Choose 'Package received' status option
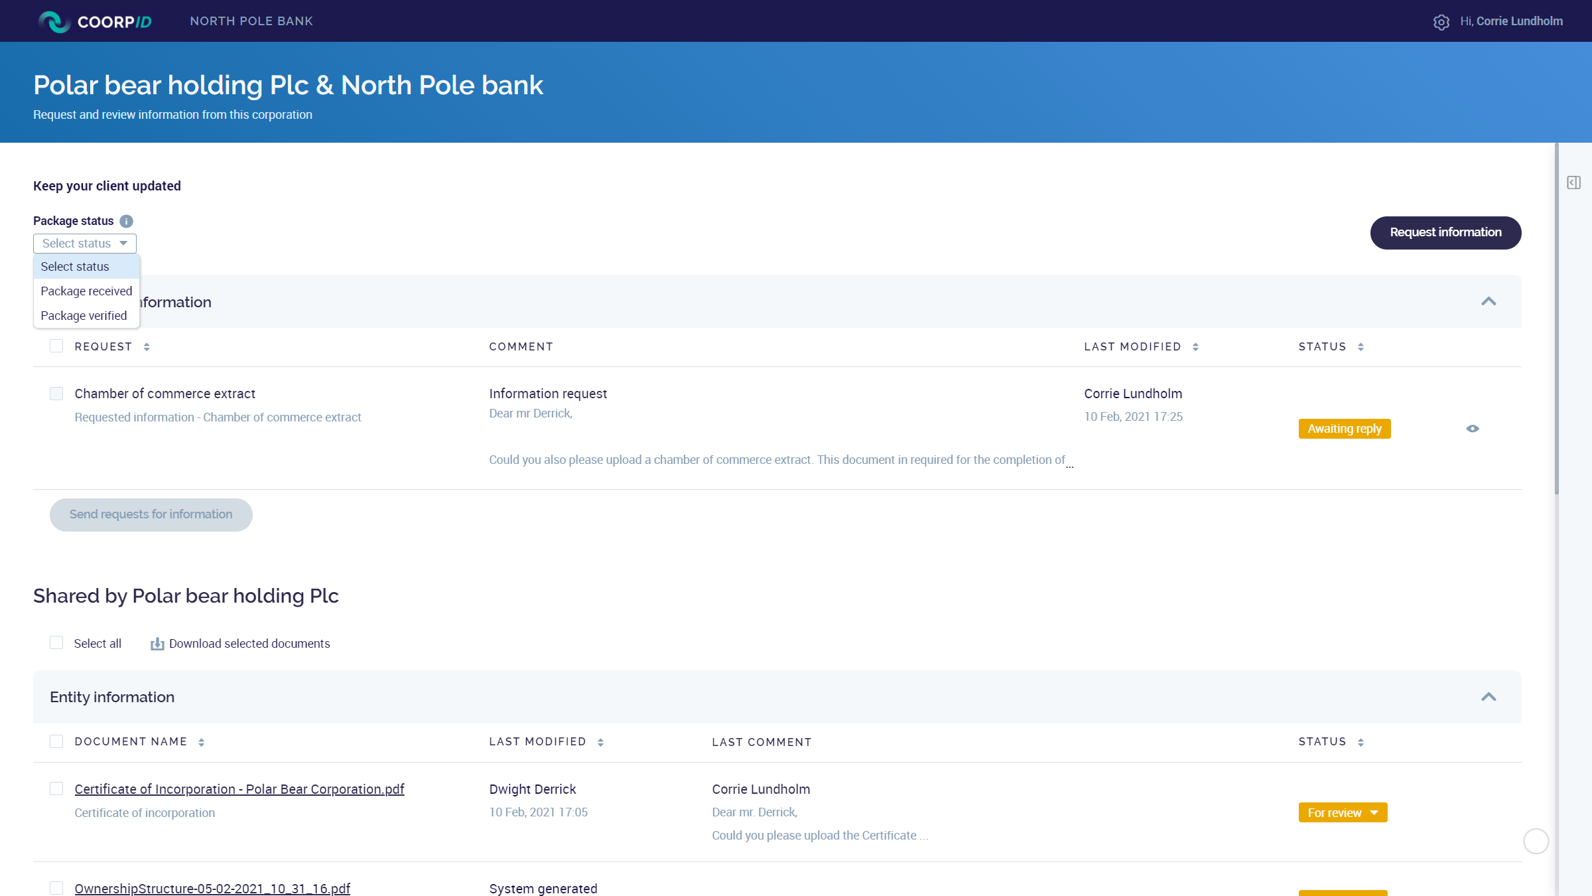The width and height of the screenshot is (1592, 896). 86,291
